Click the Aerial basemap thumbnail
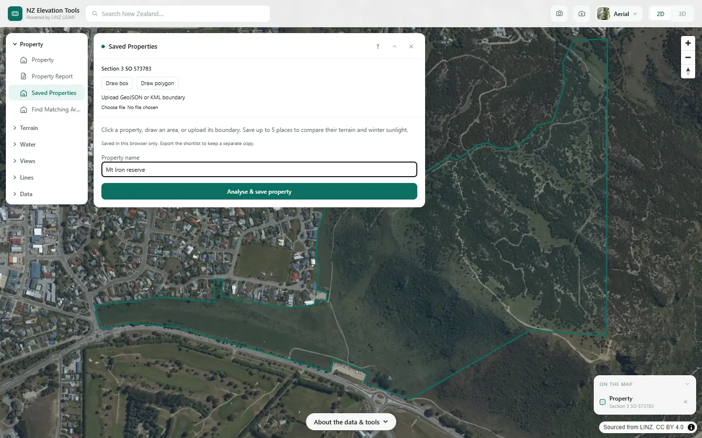702x438 pixels. [x=604, y=14]
